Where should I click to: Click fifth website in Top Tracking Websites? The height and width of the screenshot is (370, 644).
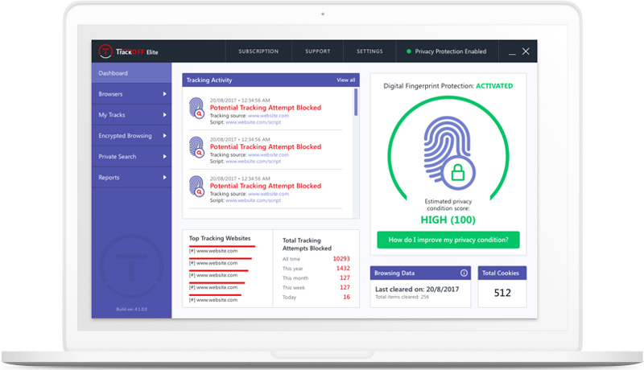click(x=213, y=300)
